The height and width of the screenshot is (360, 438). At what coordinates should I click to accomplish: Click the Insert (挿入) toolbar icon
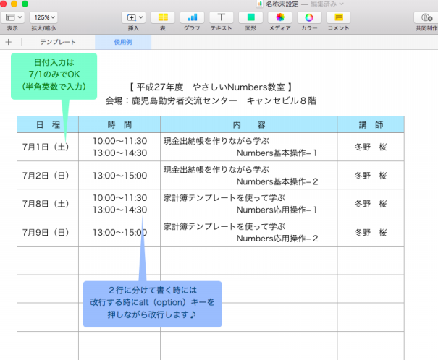click(x=133, y=17)
